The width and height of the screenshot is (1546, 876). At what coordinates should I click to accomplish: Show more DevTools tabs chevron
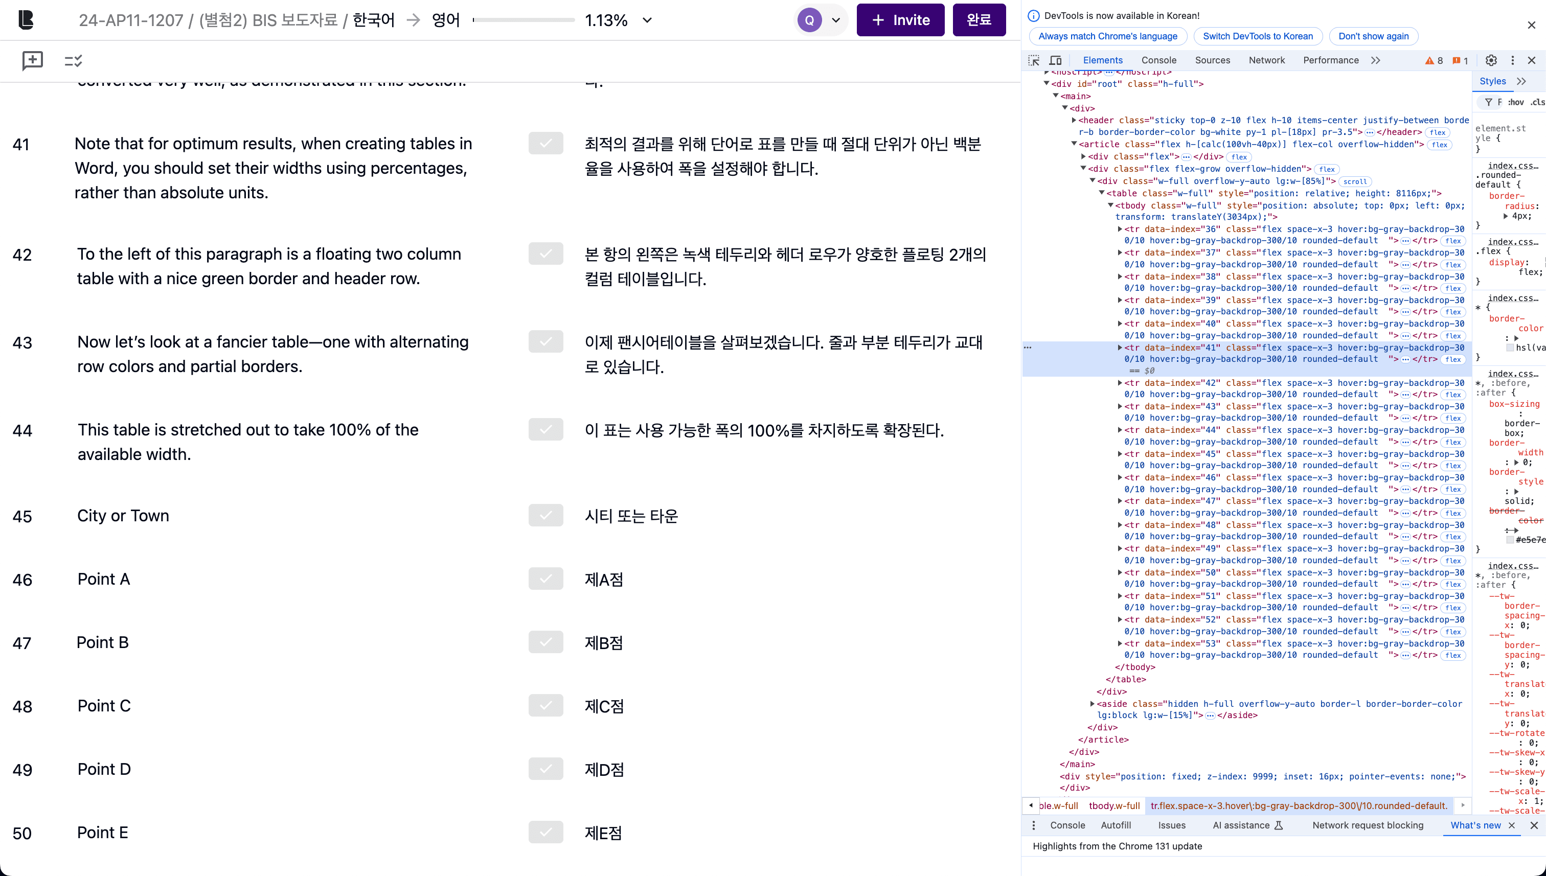[1376, 60]
